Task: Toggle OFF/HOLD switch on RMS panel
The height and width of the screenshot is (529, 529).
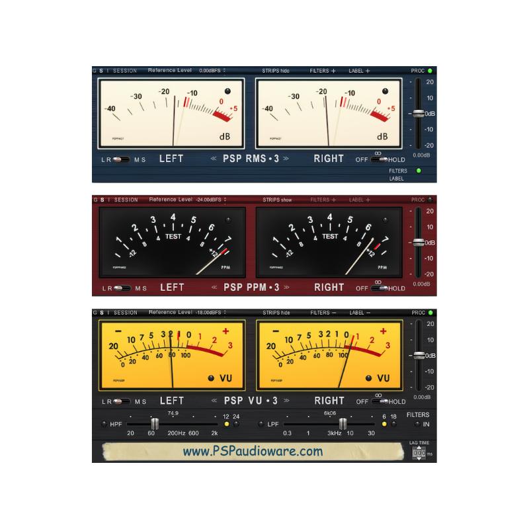Action: tap(379, 159)
